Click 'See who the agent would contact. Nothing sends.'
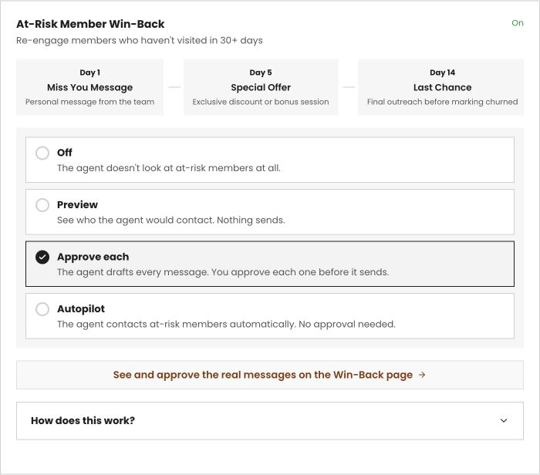This screenshot has height=475, width=540. tap(171, 221)
